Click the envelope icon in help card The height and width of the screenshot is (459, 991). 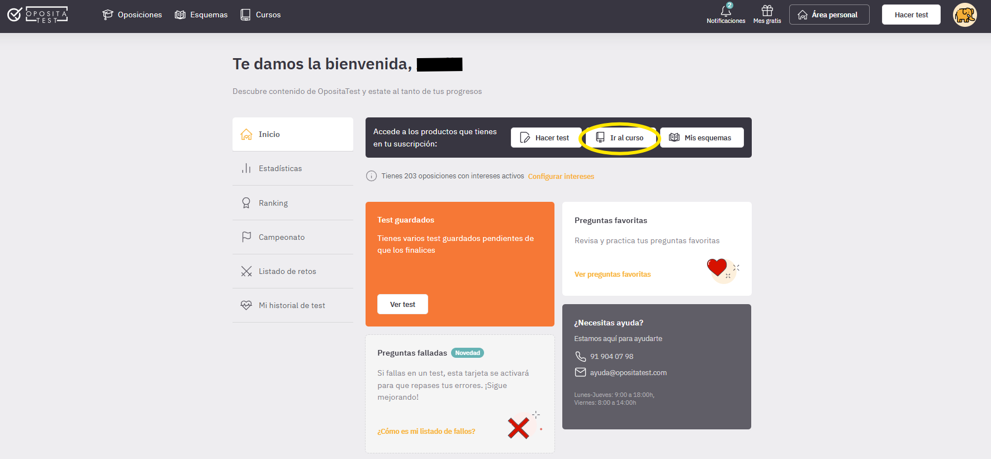(x=581, y=372)
